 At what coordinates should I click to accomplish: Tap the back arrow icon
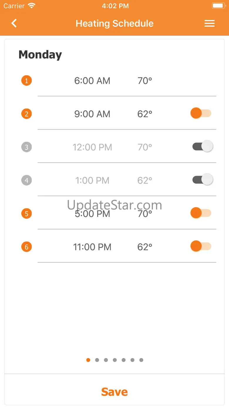pos(14,23)
